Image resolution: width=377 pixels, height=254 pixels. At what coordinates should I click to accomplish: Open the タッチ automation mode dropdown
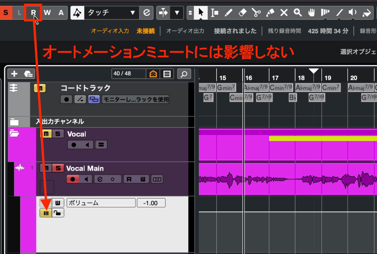tap(112, 13)
